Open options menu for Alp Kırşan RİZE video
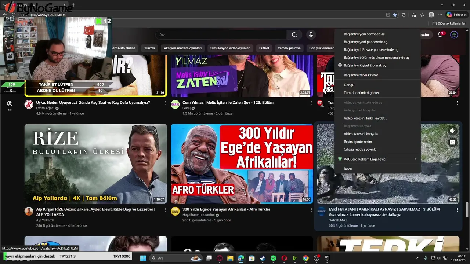 click(x=164, y=210)
